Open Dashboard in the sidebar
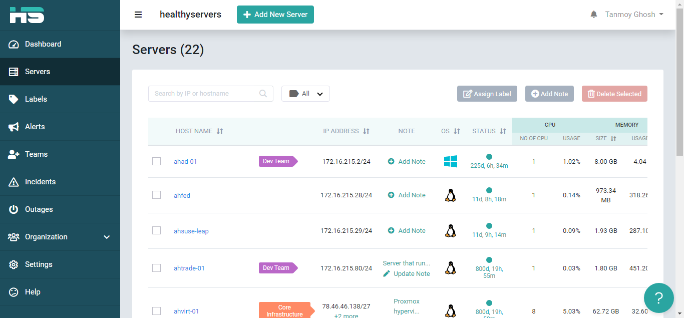684x318 pixels. [x=60, y=44]
